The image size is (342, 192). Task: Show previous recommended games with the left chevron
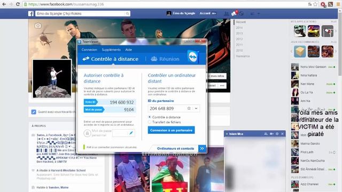pos(292,51)
